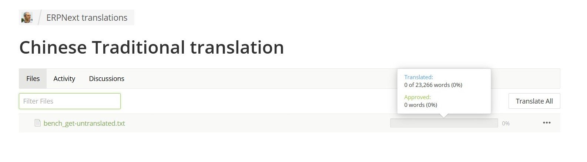
Task: Click the blue Translated label in the tooltip
Action: [x=418, y=77]
